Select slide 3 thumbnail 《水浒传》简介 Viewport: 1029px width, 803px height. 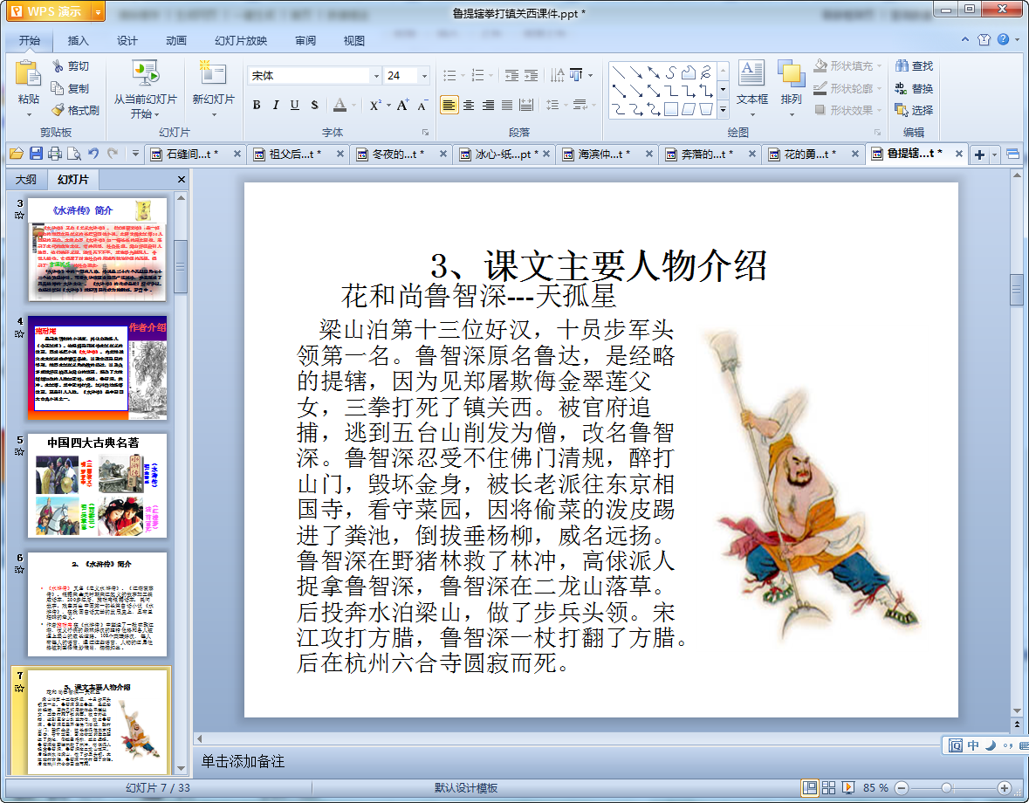[97, 250]
